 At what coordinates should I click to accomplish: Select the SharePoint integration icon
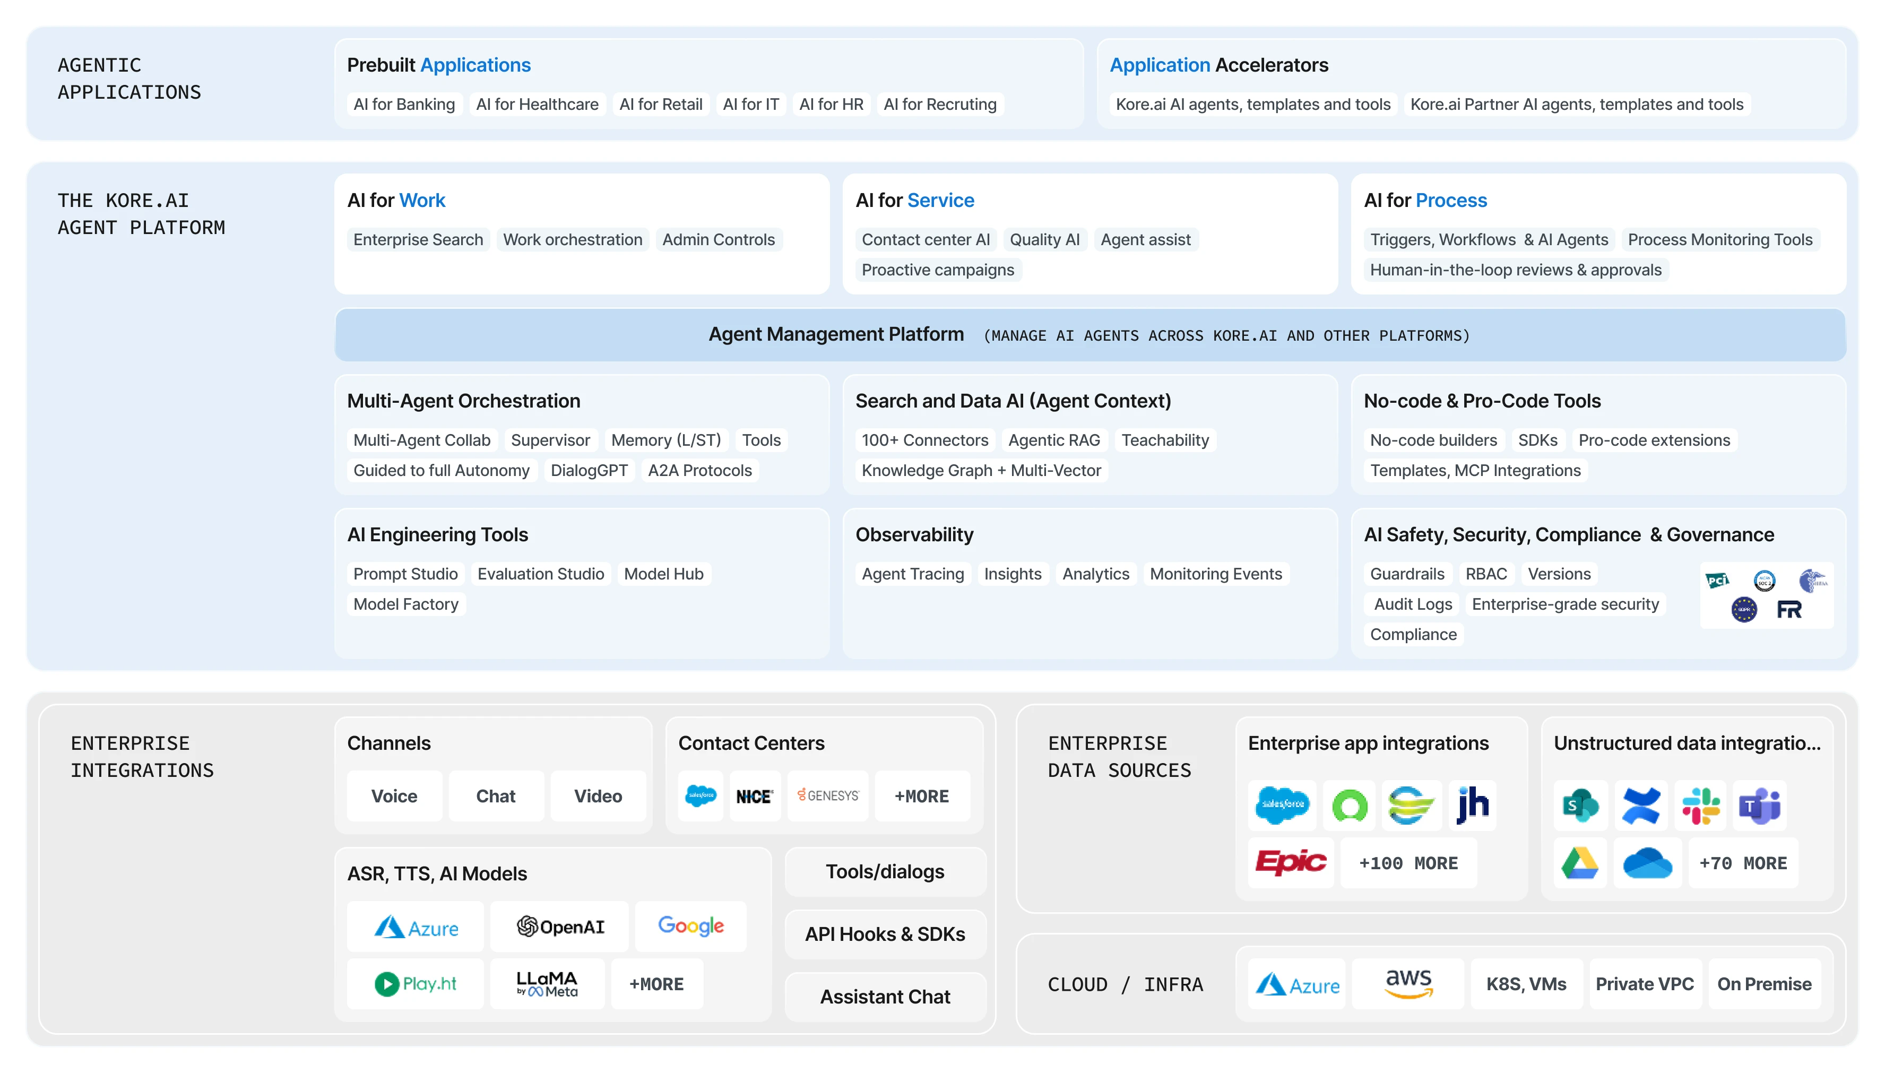click(1580, 804)
